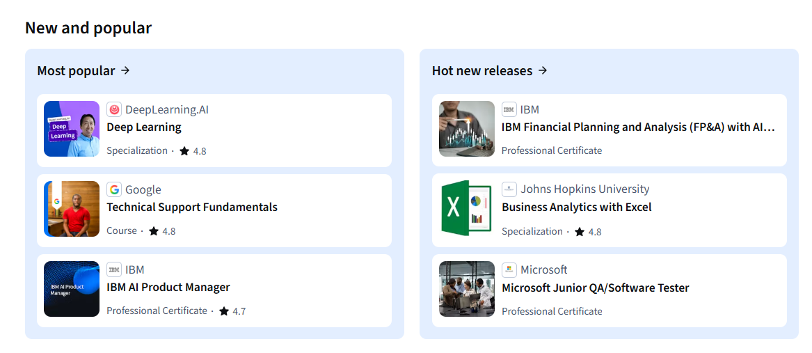Click the star rating icon on Deep Learning

tap(184, 151)
